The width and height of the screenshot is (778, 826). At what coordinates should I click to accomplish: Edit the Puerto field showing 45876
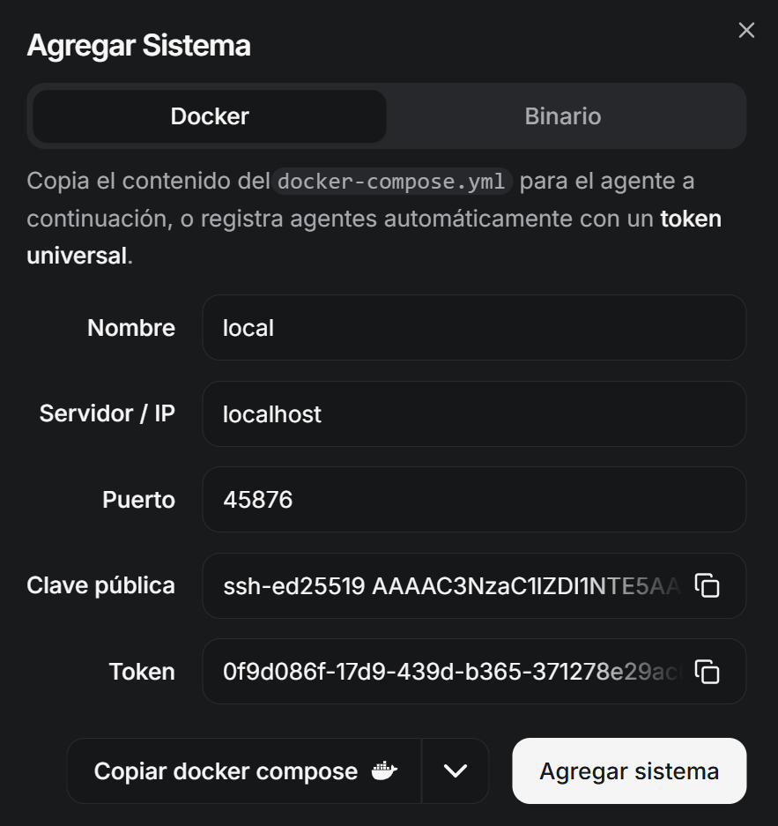(x=474, y=500)
